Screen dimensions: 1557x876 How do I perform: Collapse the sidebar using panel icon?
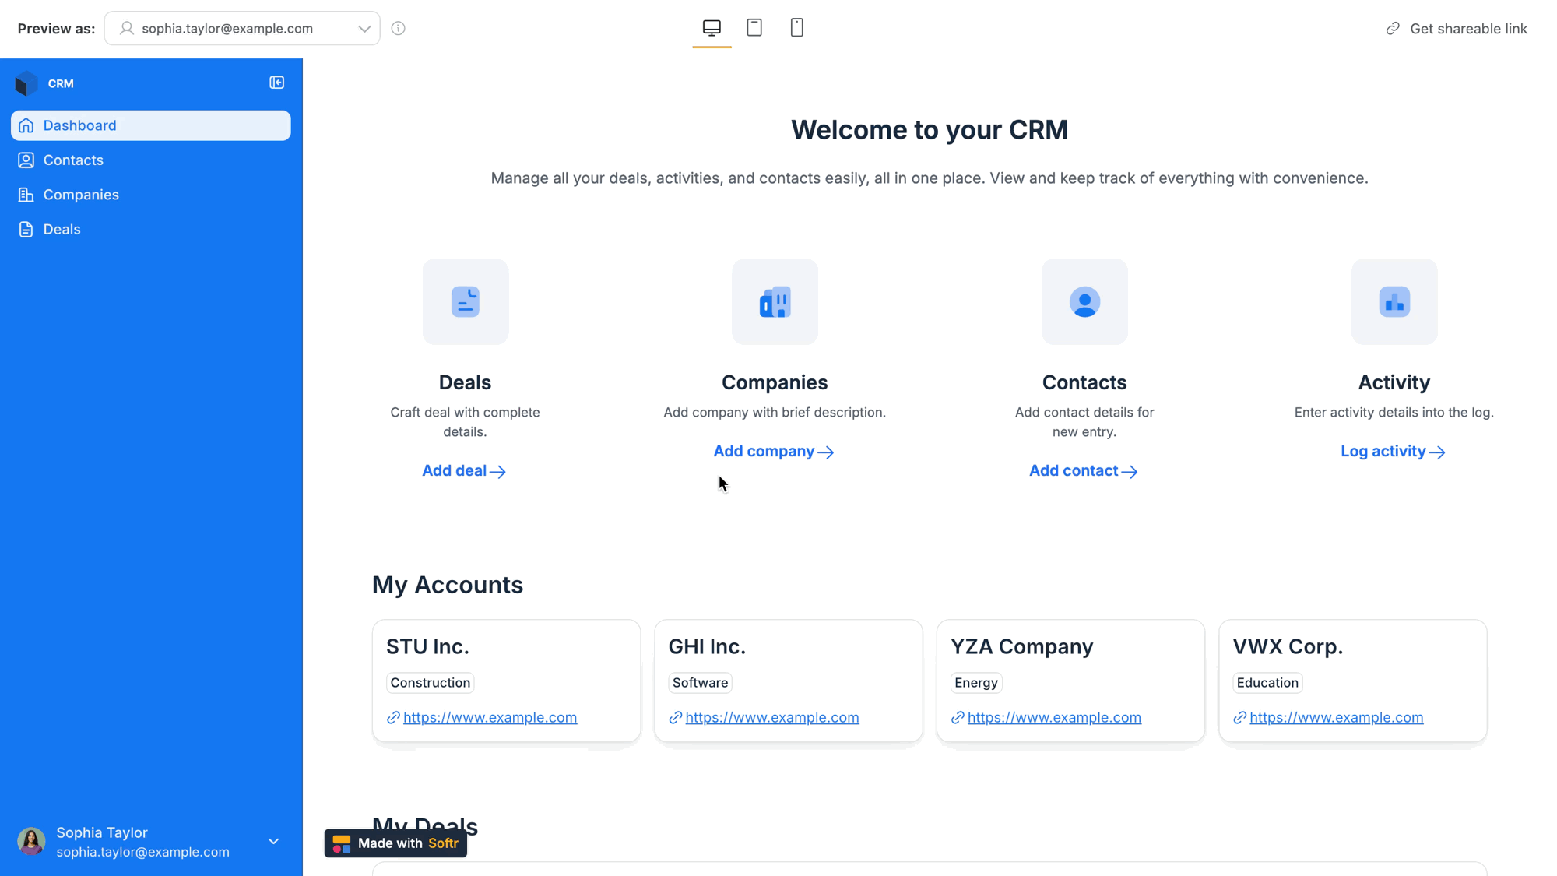276,83
